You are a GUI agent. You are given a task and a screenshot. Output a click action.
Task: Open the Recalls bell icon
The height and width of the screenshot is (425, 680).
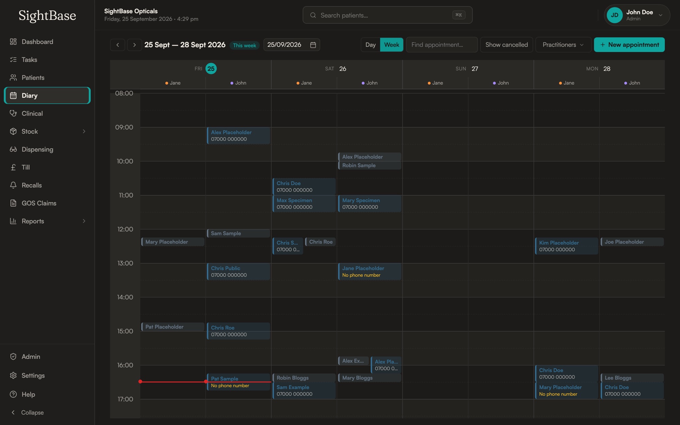(x=13, y=185)
